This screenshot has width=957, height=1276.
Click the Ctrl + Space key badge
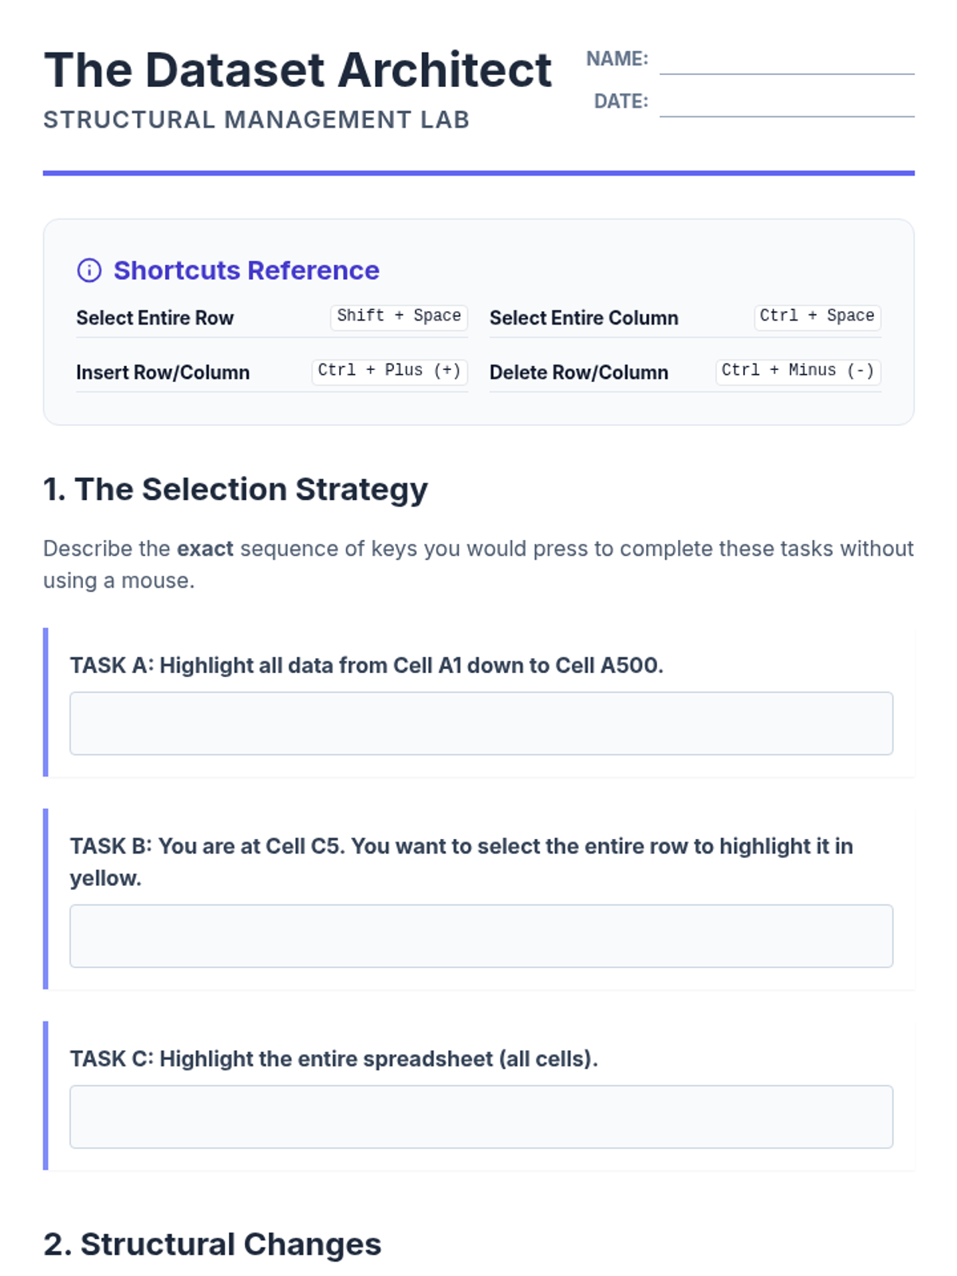click(x=817, y=316)
